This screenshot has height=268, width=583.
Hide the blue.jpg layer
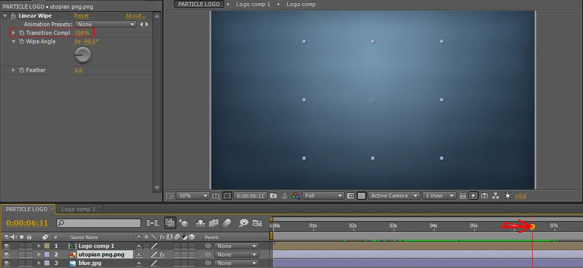coord(7,263)
